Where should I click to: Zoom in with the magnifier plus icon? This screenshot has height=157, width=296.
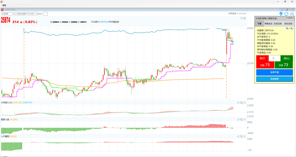coord(288,28)
